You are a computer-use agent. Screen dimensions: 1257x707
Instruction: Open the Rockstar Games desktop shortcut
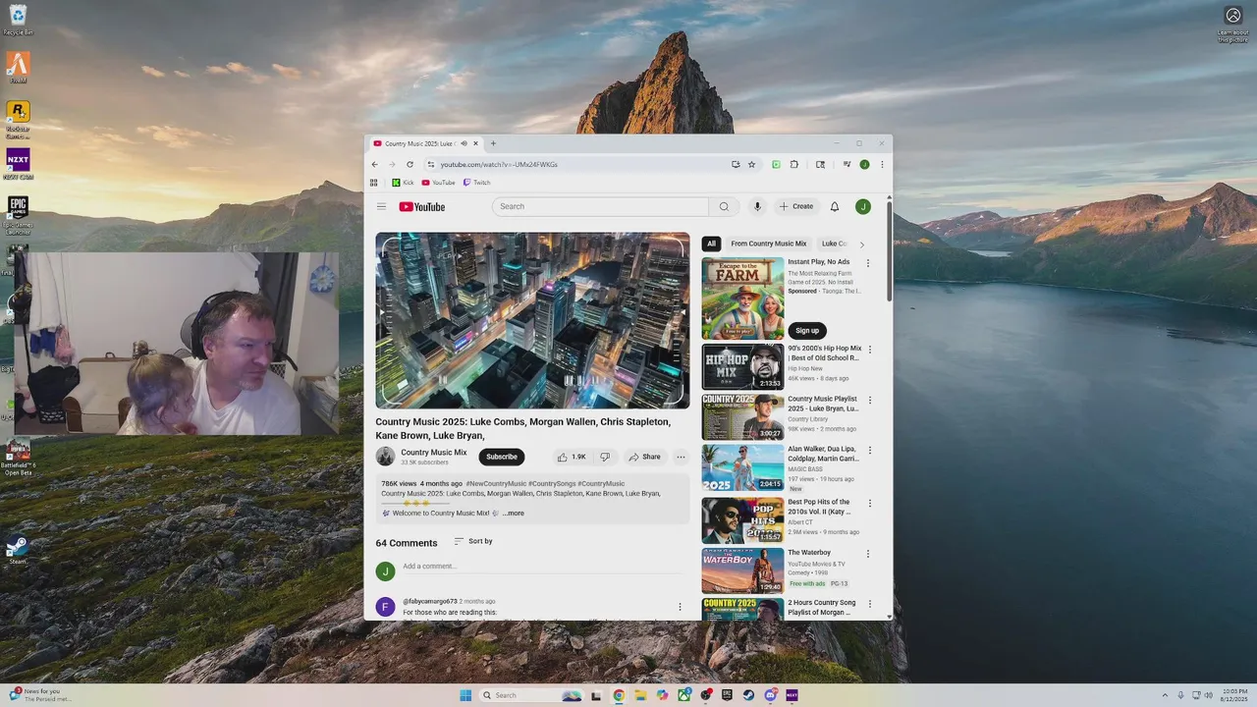click(18, 118)
